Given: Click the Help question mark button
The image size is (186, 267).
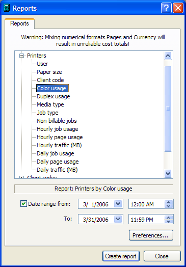Looking at the screenshot, I should tap(167, 8).
